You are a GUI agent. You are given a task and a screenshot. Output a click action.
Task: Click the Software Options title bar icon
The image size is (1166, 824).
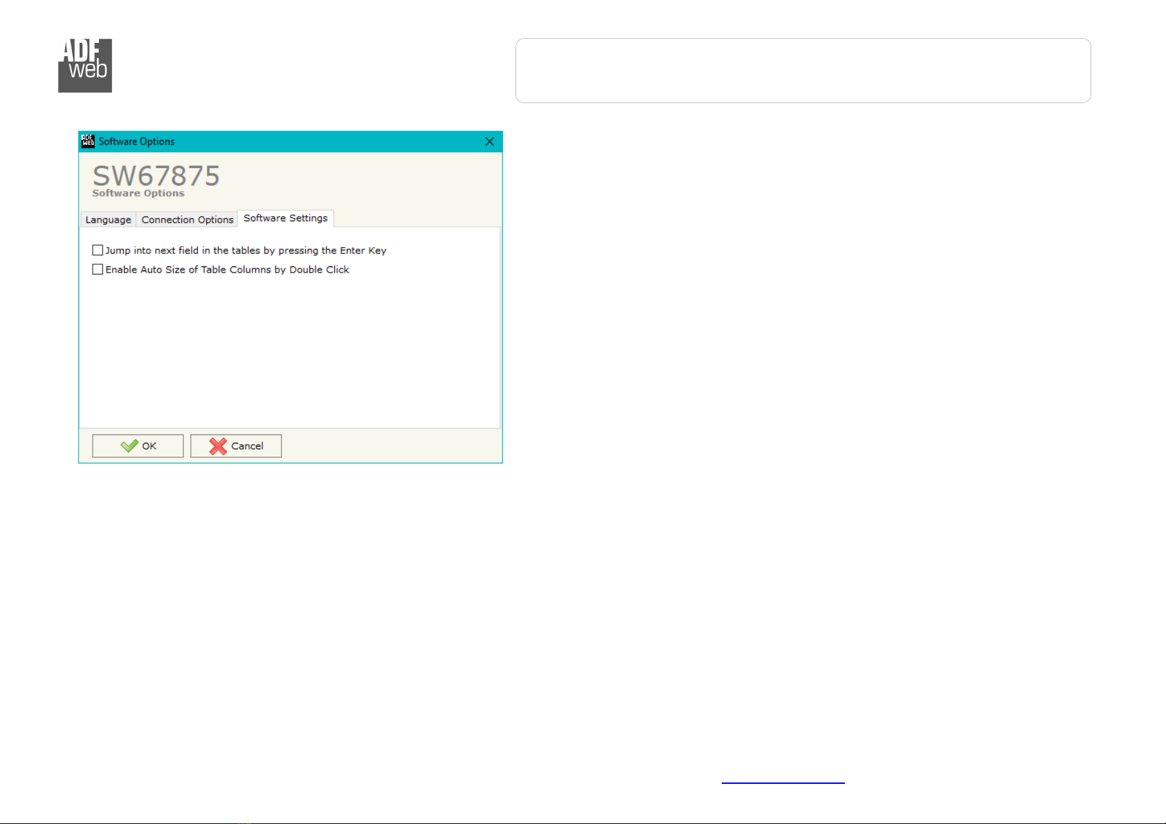(x=88, y=141)
